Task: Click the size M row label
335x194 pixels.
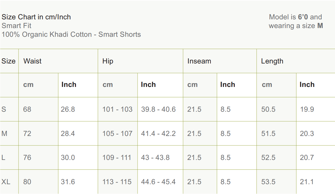Action: pyautogui.click(x=4, y=134)
